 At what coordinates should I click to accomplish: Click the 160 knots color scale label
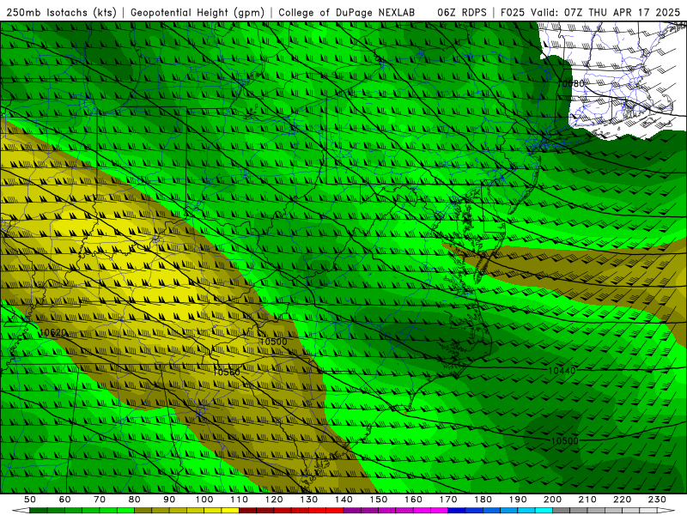point(414,500)
